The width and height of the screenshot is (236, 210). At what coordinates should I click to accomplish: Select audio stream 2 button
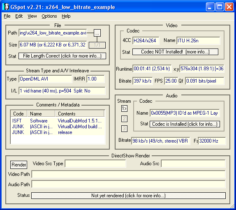pos(124,118)
